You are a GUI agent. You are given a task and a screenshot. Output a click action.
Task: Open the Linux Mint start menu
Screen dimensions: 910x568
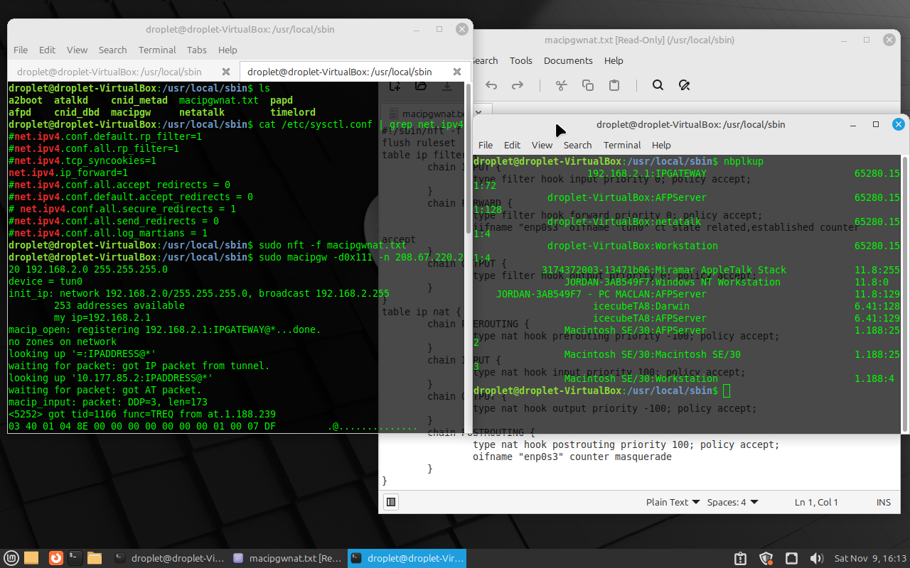point(11,558)
